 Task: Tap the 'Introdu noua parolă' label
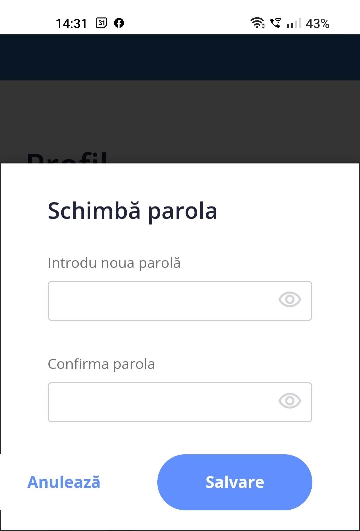(x=114, y=263)
